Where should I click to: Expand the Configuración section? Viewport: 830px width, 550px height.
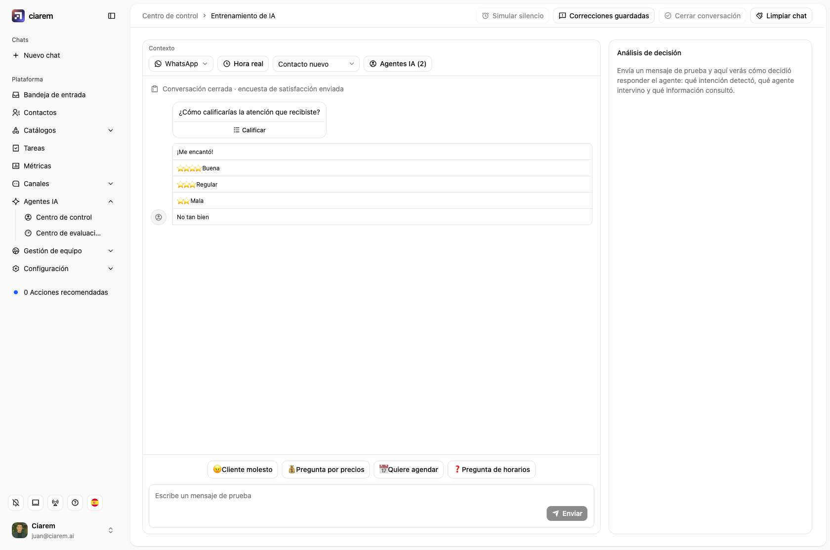pyautogui.click(x=63, y=269)
